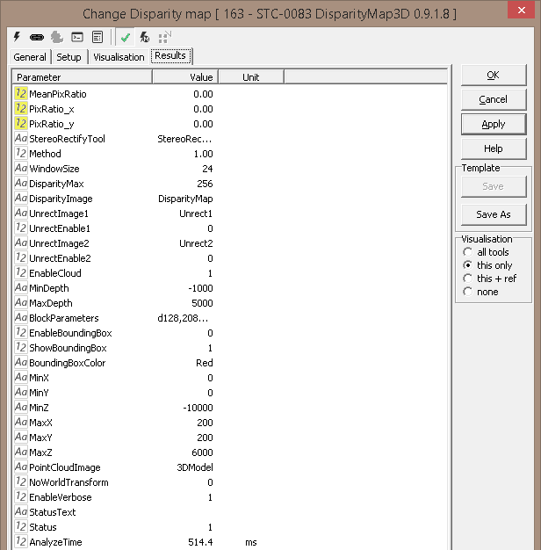Click the yellow numeric icon beside MeanPixRatio
Viewport: 541px width, 550px height.
[21, 94]
